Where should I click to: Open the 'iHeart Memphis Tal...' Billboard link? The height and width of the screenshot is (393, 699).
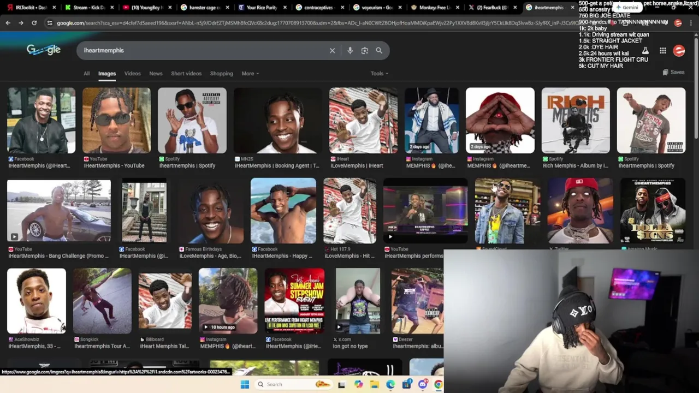(x=163, y=346)
